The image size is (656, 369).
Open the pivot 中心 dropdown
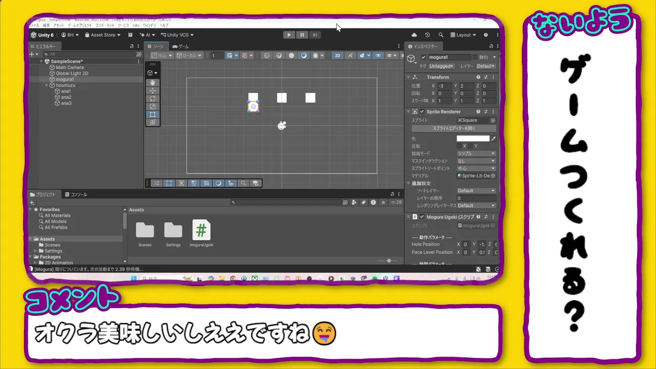point(162,55)
